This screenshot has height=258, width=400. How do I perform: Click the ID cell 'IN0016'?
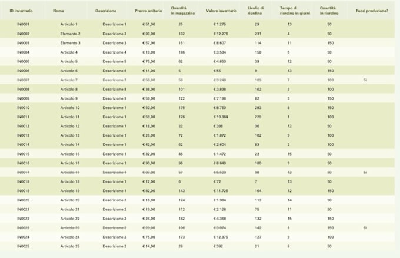pos(23,163)
